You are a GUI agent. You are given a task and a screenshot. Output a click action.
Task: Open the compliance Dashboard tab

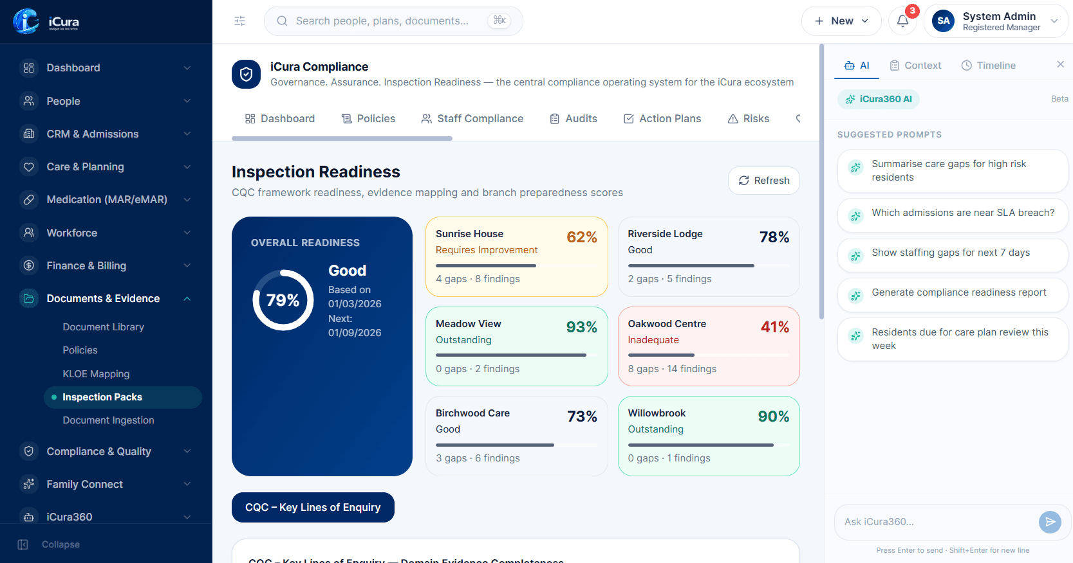point(280,119)
